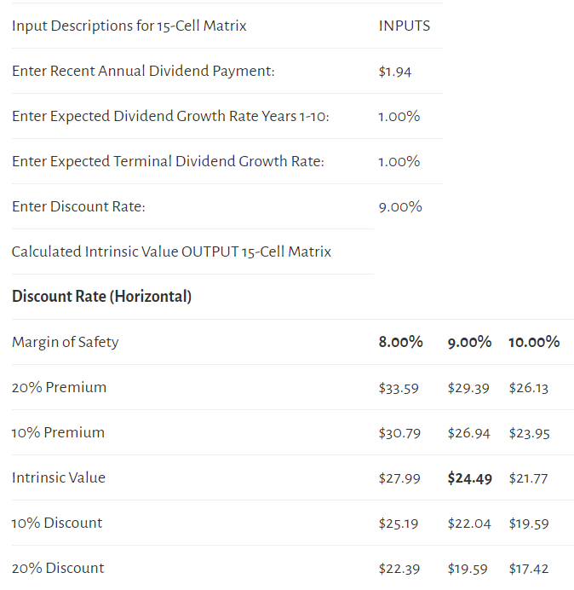
Task: Select the 1.00% terminal dividend growth rate value
Action: coord(399,161)
